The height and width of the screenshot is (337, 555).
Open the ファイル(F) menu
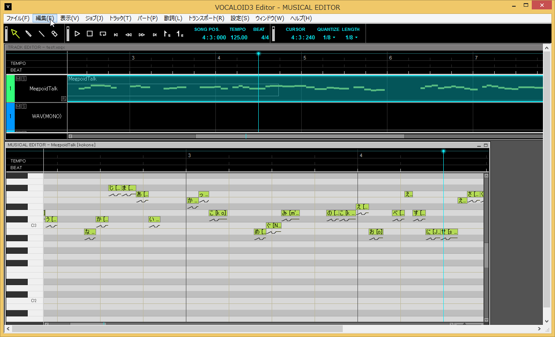click(x=18, y=18)
